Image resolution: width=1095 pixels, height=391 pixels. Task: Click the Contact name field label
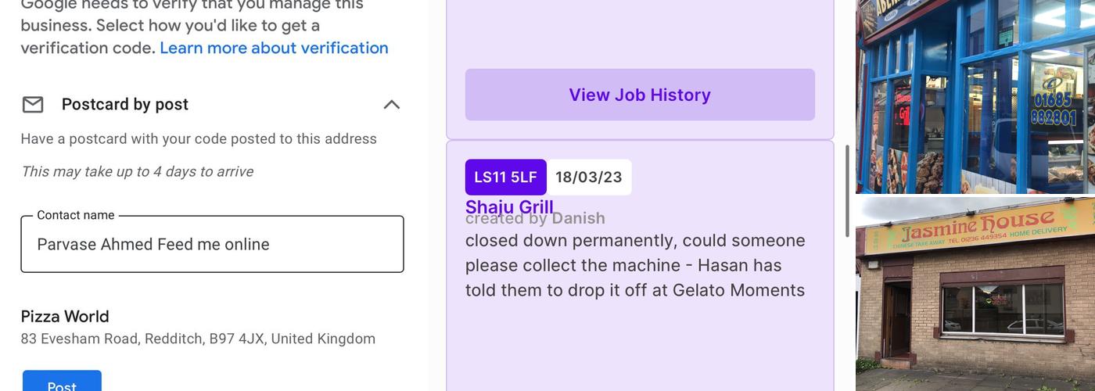[76, 215]
